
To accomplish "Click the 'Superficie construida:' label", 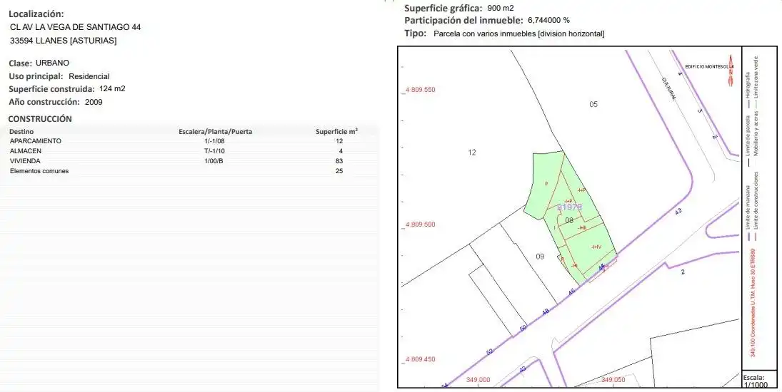I will 52,89.
